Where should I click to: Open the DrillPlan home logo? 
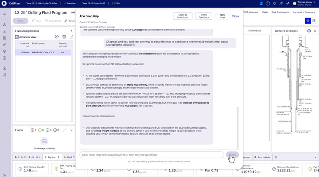[4, 4]
